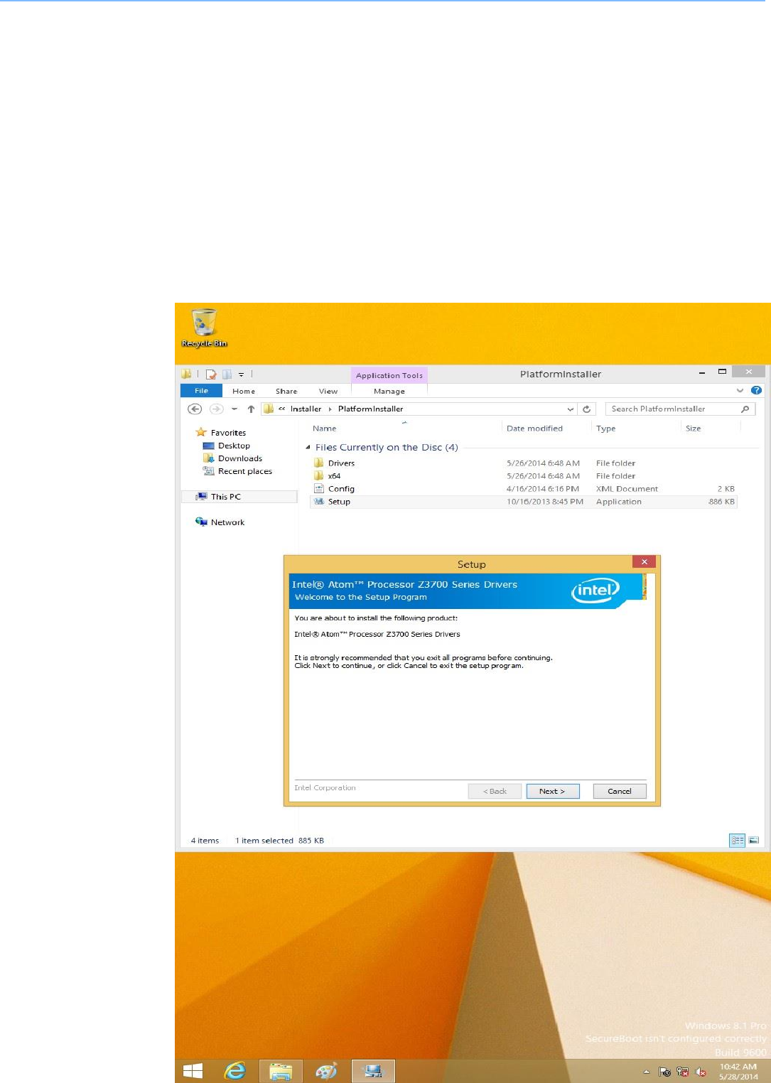Open the File menu tab
The width and height of the screenshot is (771, 1083).
click(x=202, y=391)
